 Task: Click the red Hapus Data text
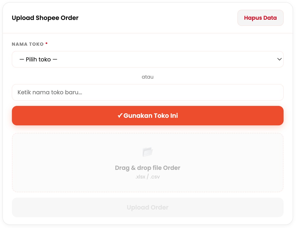click(260, 18)
